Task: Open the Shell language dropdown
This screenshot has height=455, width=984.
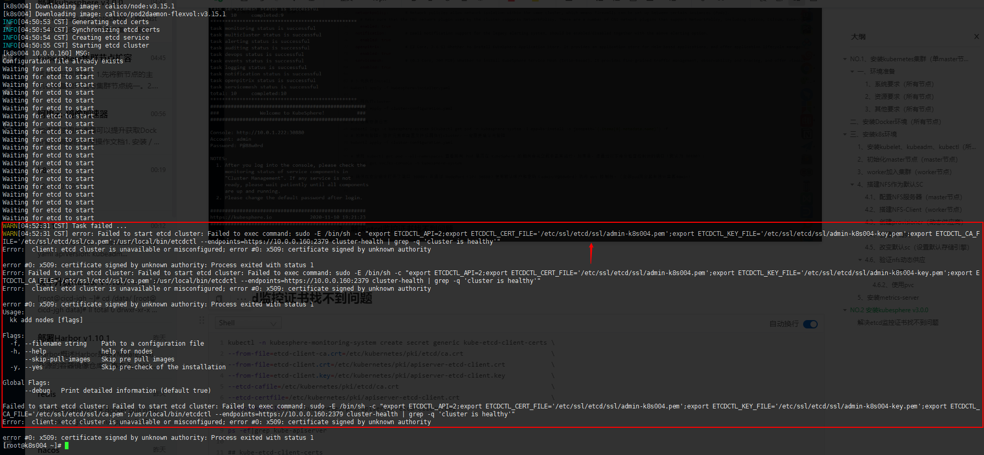Action: click(x=248, y=323)
